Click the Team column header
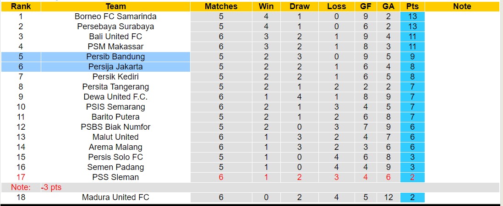Image resolution: width=503 pixels, height=206 pixels. click(115, 6)
